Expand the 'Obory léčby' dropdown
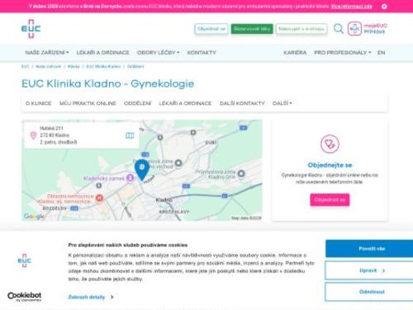413x310 pixels. coord(158,52)
